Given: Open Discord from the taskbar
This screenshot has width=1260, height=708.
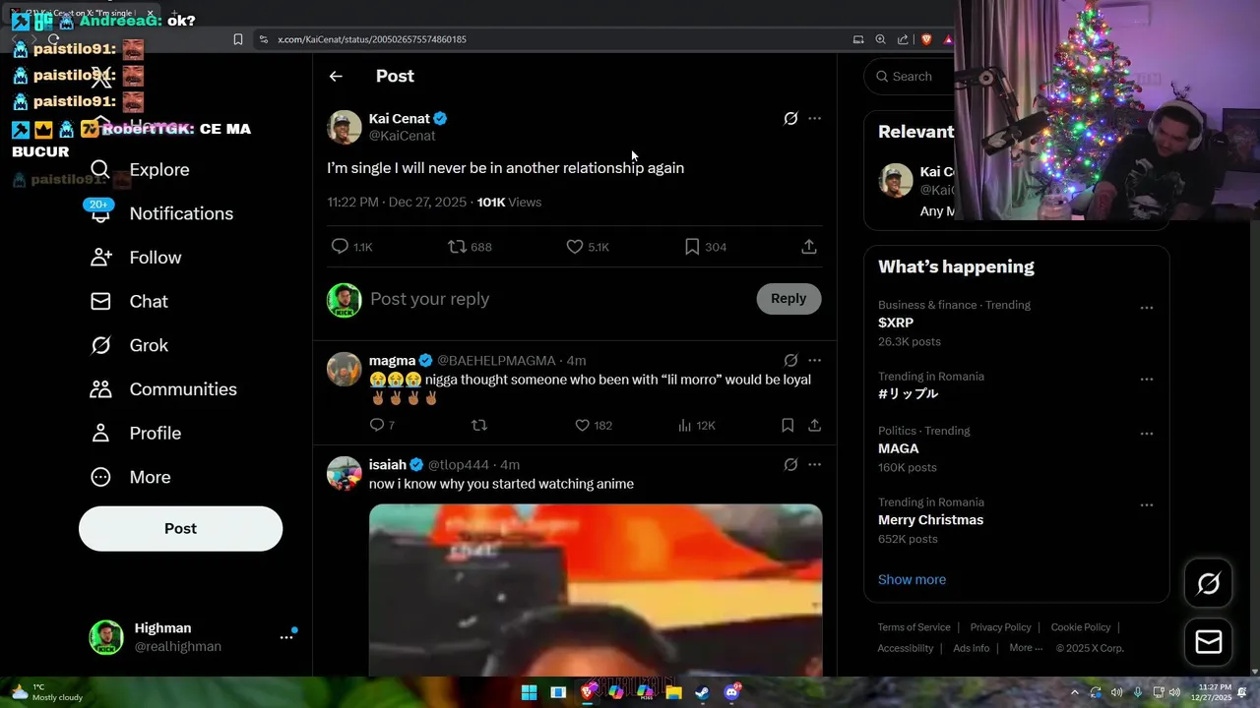Looking at the screenshot, I should click(731, 692).
